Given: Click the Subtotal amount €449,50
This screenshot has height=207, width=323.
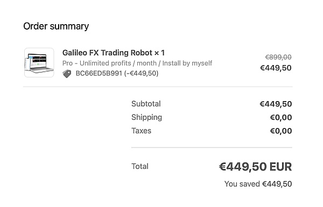Looking at the screenshot, I should 276,104.
